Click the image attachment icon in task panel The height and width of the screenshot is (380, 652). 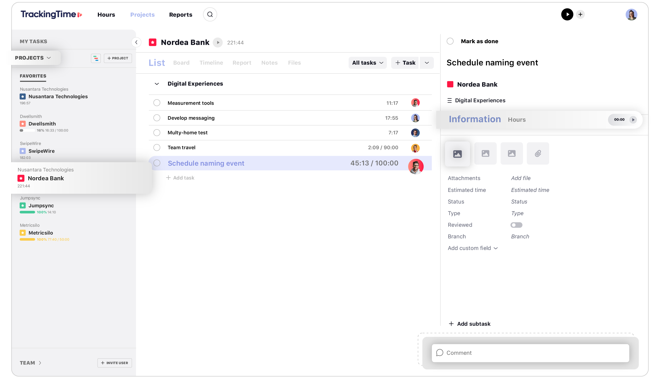click(458, 153)
